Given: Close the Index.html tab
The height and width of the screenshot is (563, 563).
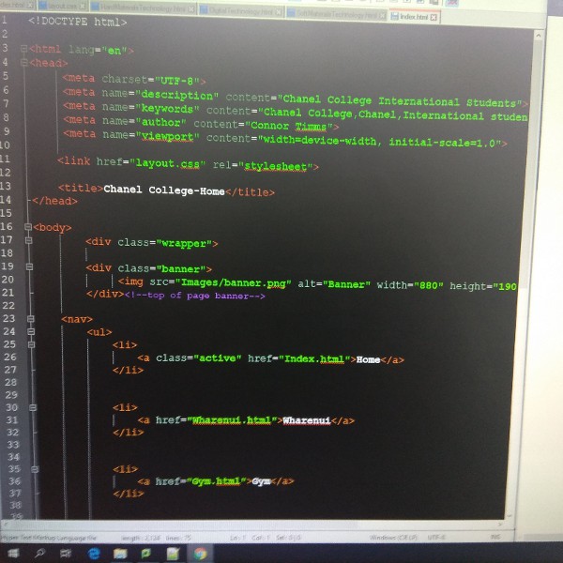Looking at the screenshot, I should click(x=434, y=17).
